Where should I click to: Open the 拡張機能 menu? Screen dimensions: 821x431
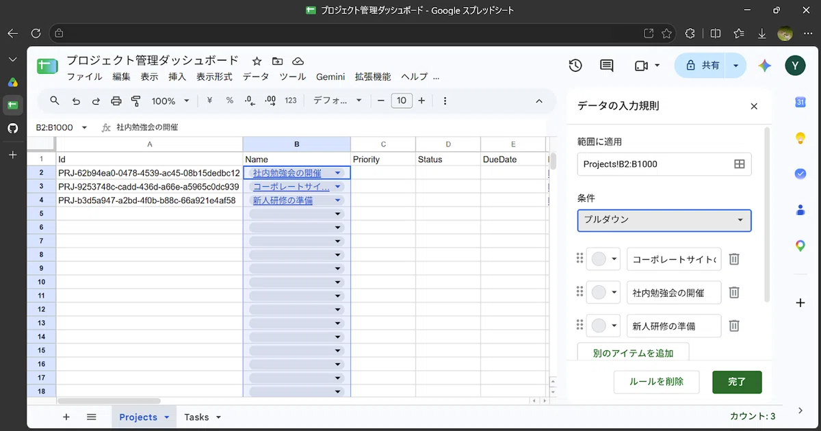373,77
